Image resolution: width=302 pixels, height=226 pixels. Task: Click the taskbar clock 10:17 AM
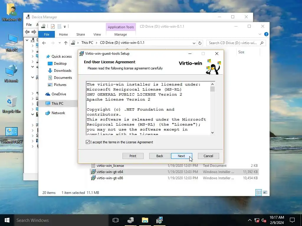277,217
